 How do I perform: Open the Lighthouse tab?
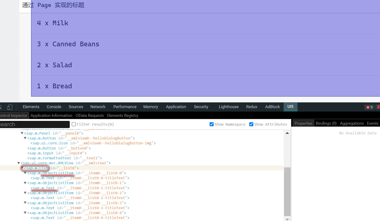tap(229, 107)
